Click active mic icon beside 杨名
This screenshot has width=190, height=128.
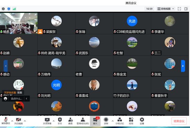(x=1, y=32)
